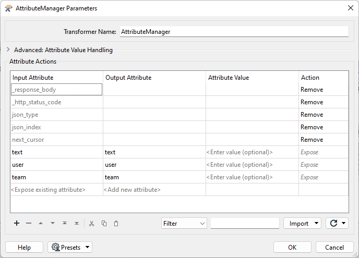Copy selected attribute rows
The height and width of the screenshot is (258, 359).
(104, 223)
